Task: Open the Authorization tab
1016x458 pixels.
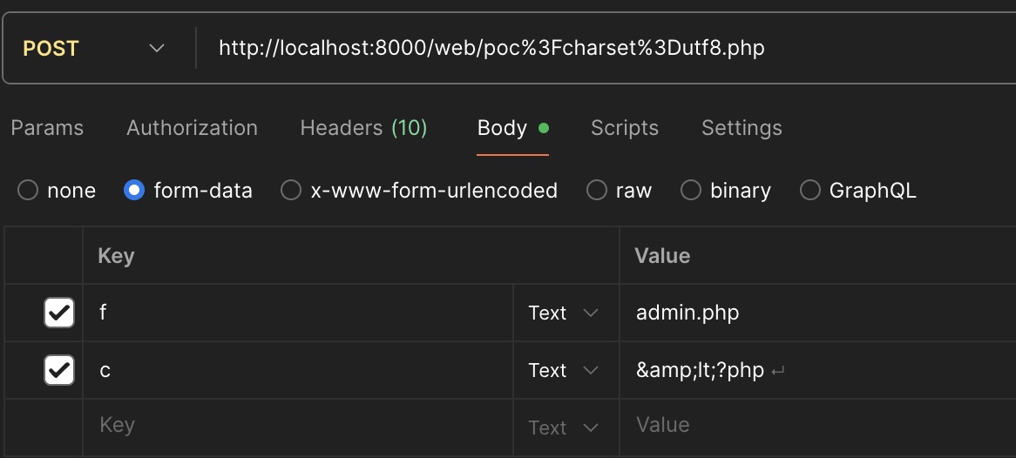Action: tap(192, 128)
